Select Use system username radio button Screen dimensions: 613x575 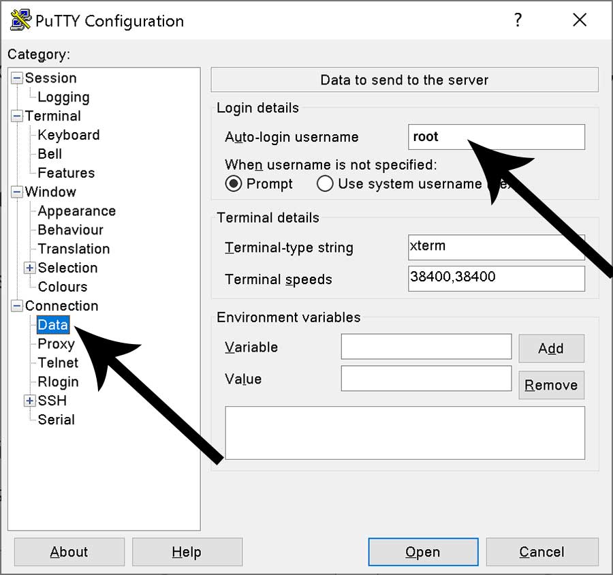tap(326, 184)
